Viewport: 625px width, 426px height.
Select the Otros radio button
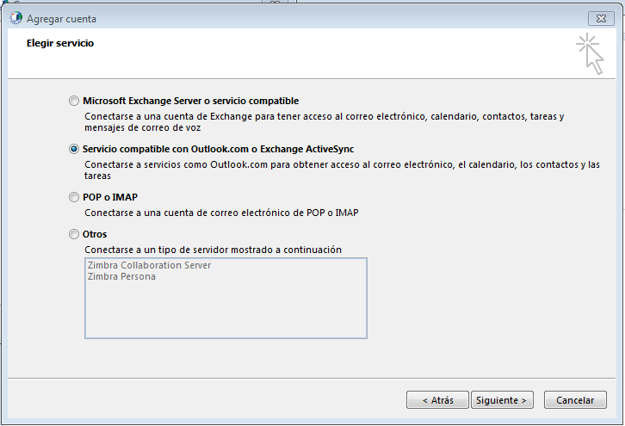(74, 234)
